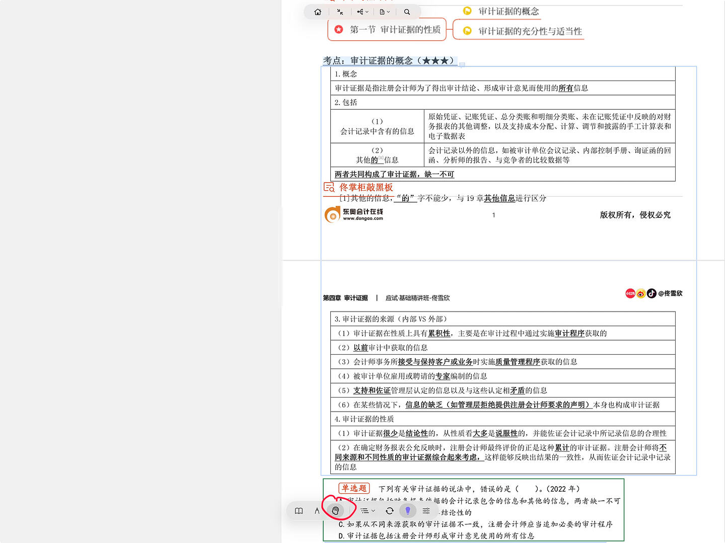Click the line 两者共同构成了审计证据，缺一不可

pyautogui.click(x=394, y=174)
